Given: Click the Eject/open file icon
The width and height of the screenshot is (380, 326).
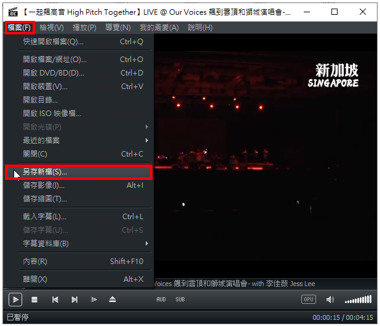Looking at the screenshot, I should click(x=113, y=300).
